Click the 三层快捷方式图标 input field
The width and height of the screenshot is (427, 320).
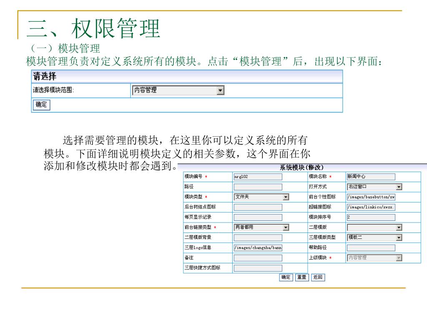pyautogui.click(x=258, y=268)
